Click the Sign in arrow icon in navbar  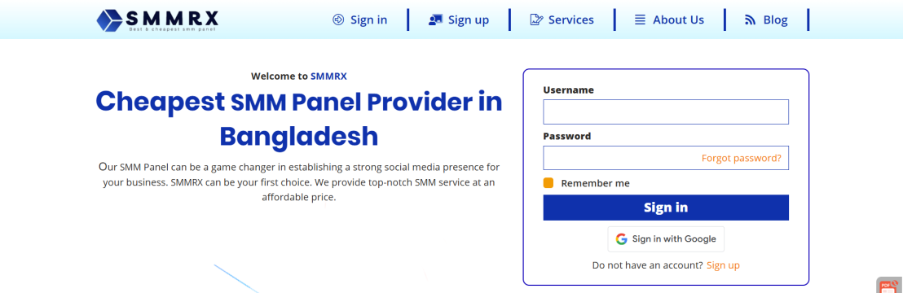338,20
